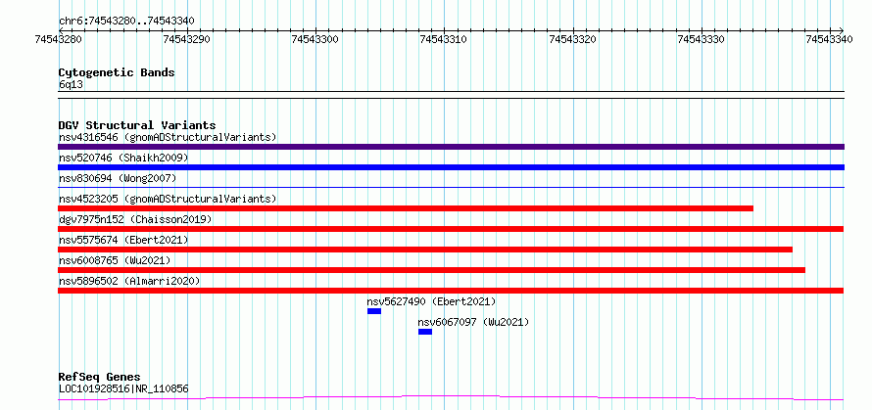The image size is (872, 410).
Task: Click ruler position 74543310
Action: pos(445,39)
